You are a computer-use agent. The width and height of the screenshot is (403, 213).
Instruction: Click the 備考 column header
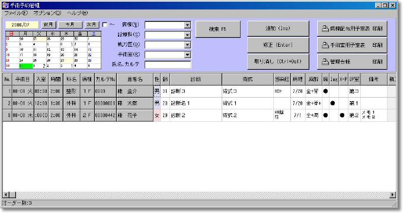pyautogui.click(x=373, y=79)
